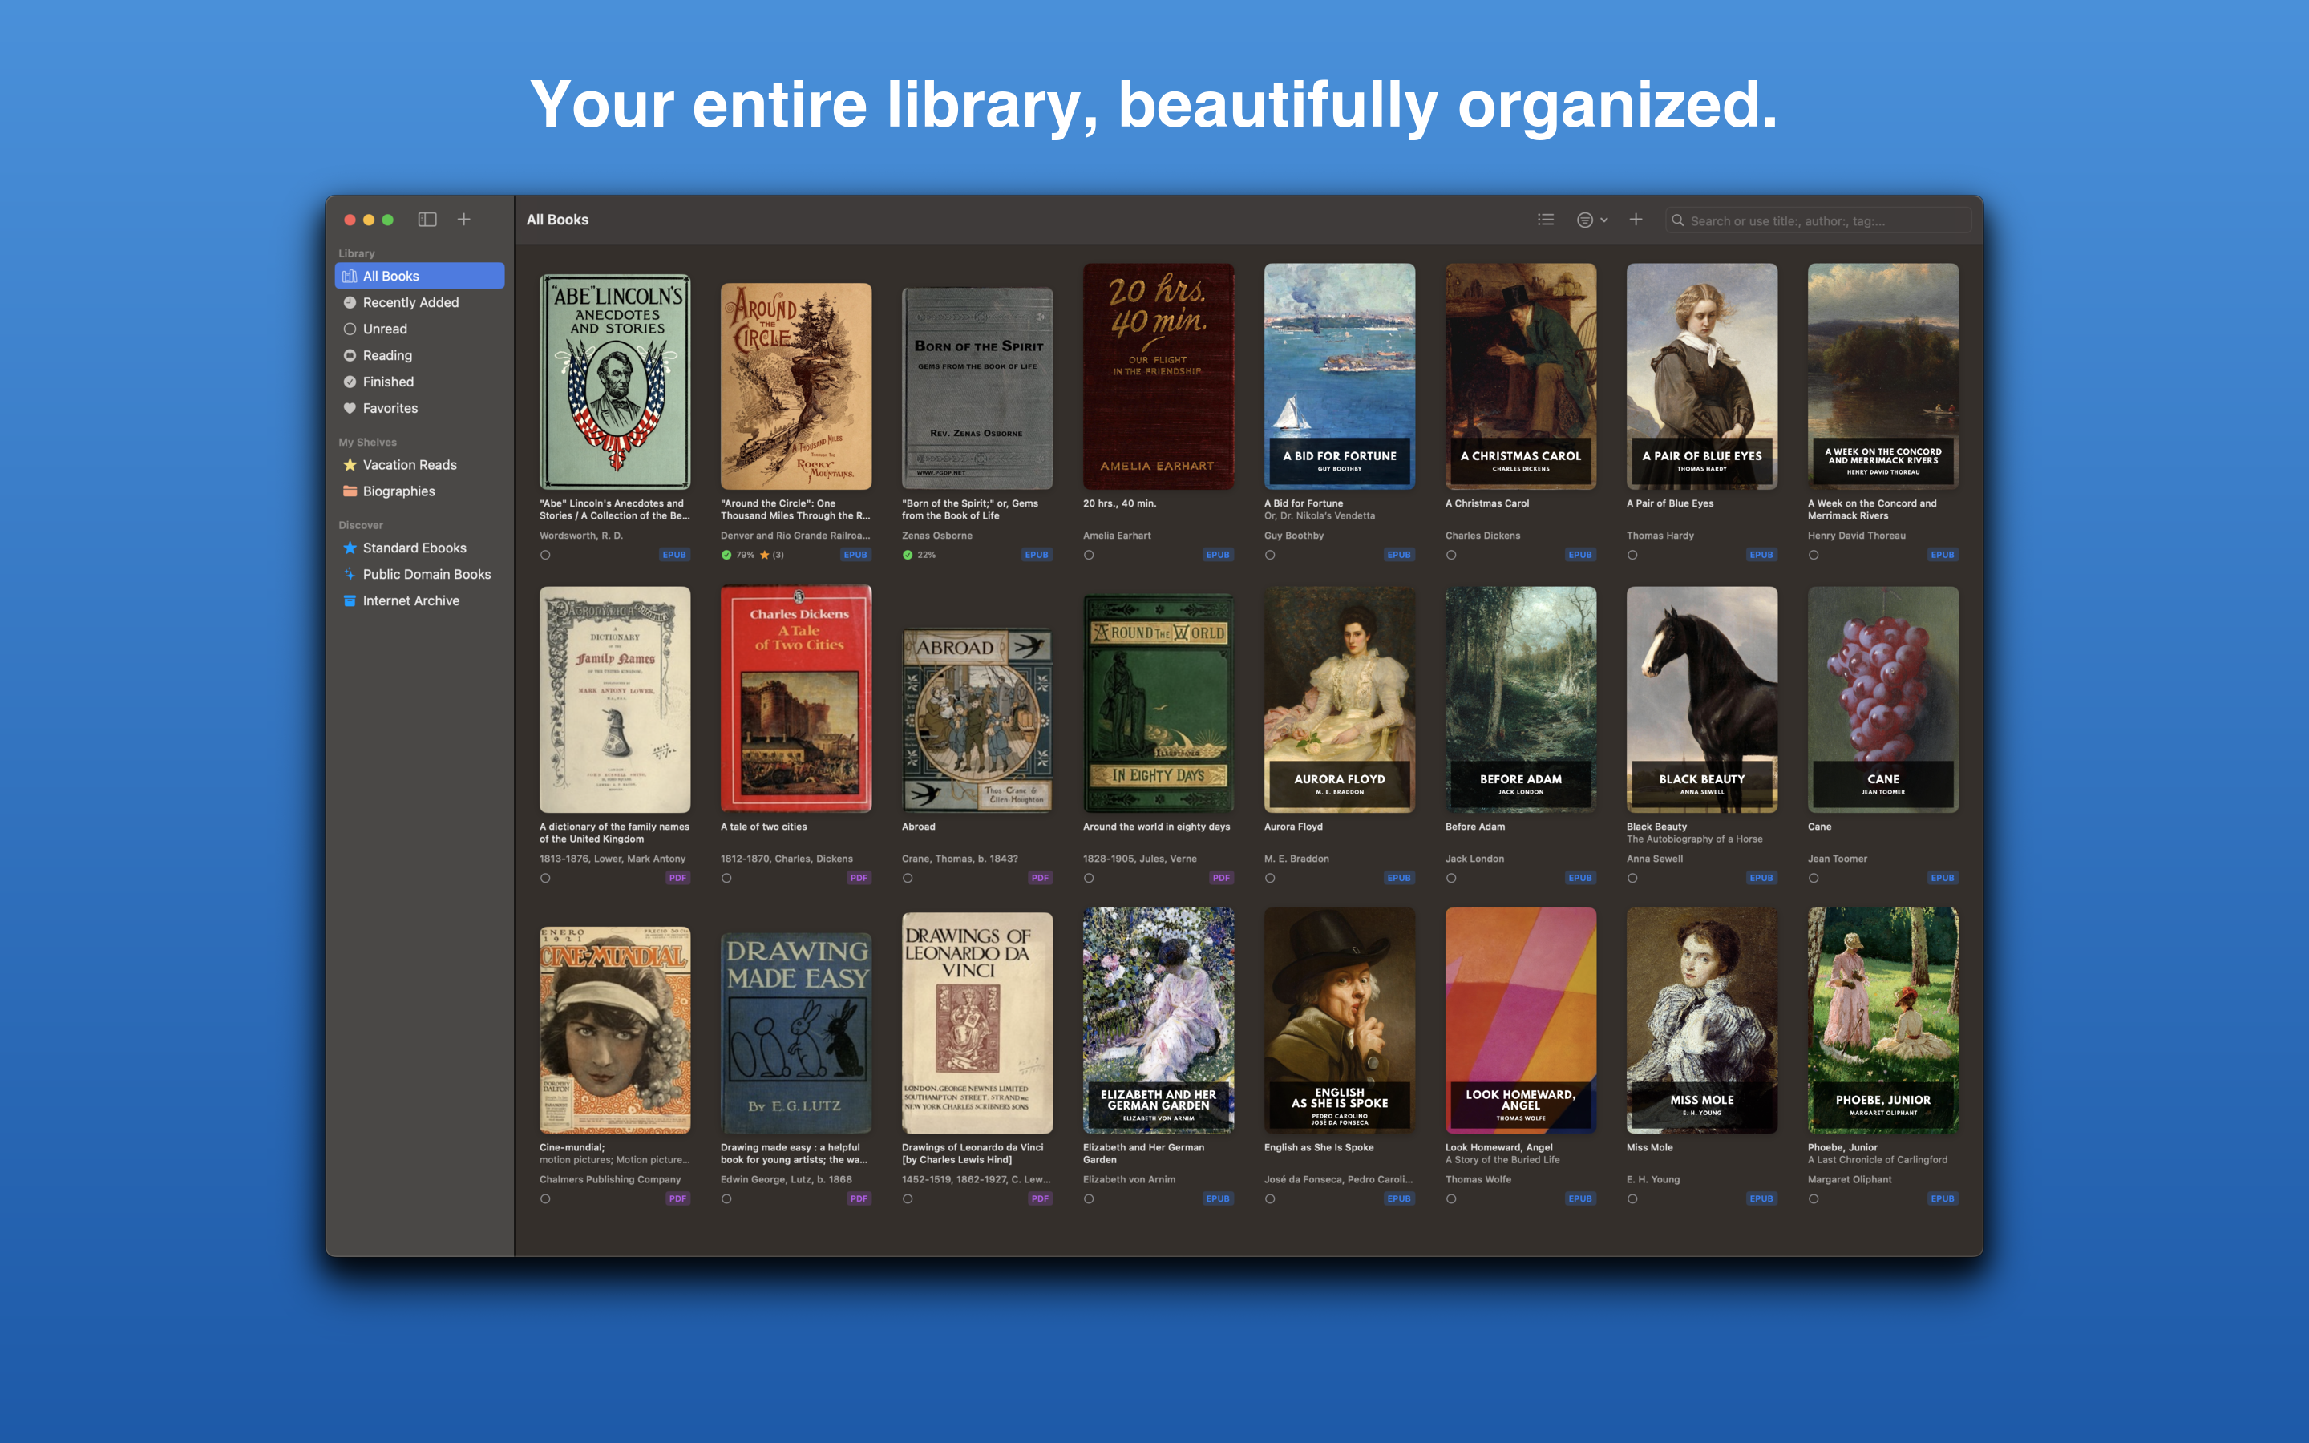Click the collection filter icon in the toolbar
This screenshot has height=1443, width=2309.
[1585, 220]
